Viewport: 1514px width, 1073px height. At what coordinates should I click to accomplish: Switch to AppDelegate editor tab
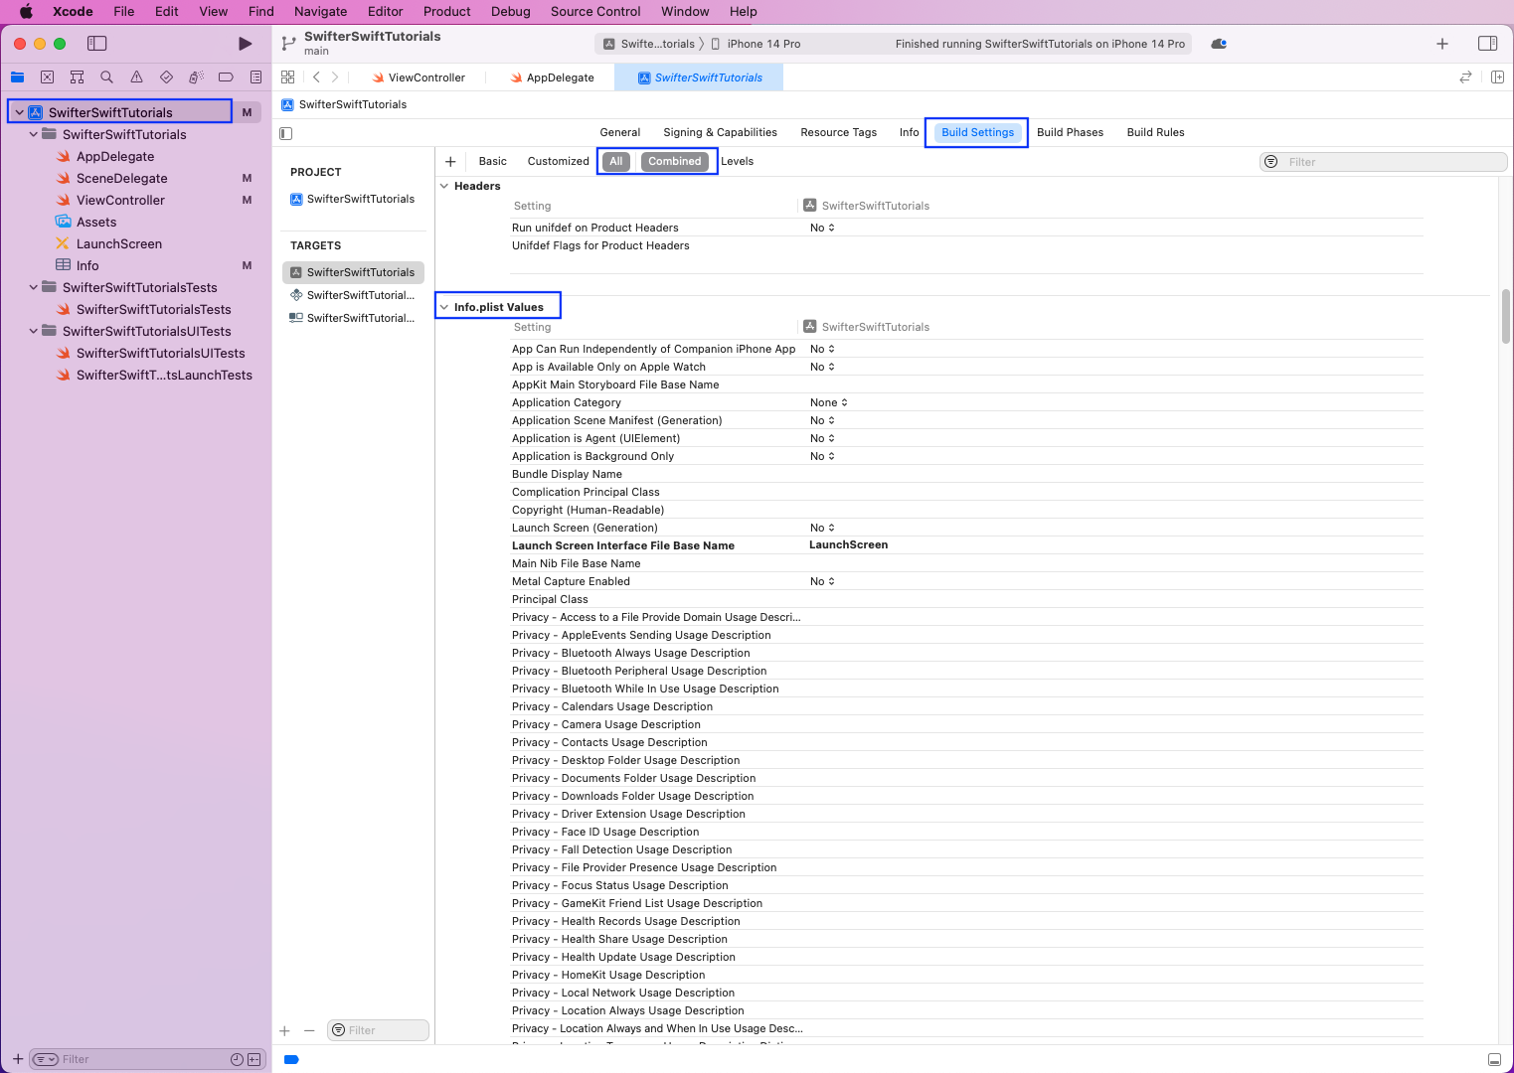[x=553, y=77]
